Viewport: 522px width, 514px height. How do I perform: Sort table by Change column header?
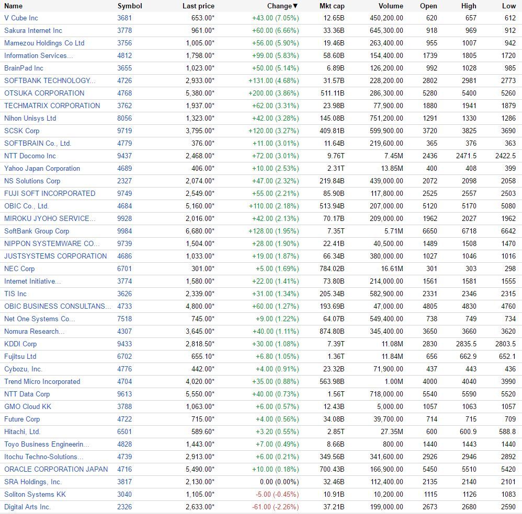click(282, 6)
